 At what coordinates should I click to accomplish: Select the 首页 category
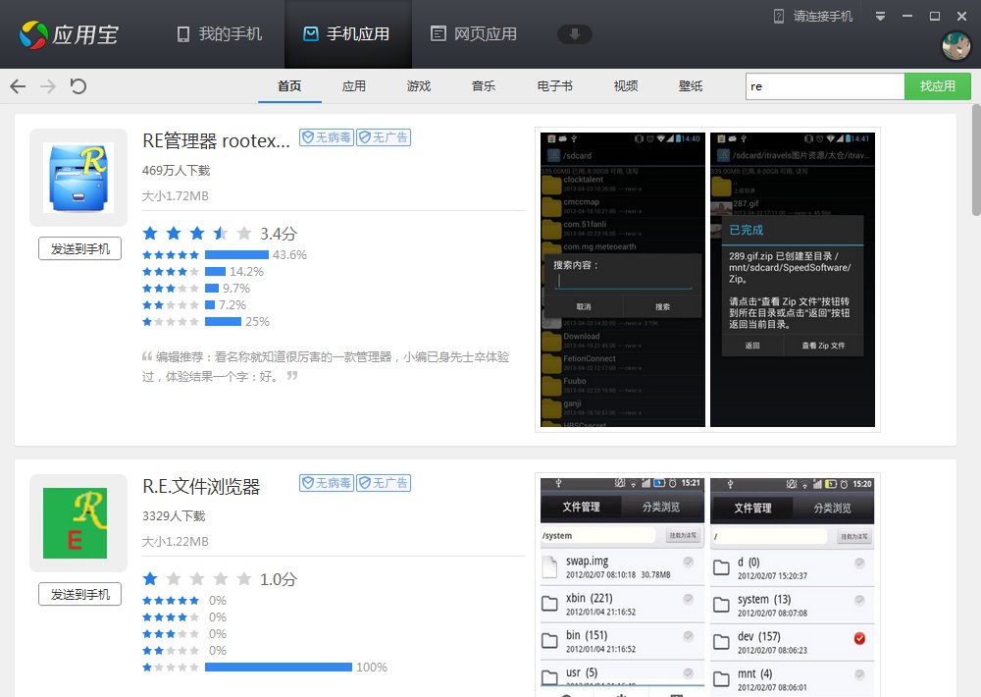[x=289, y=85]
